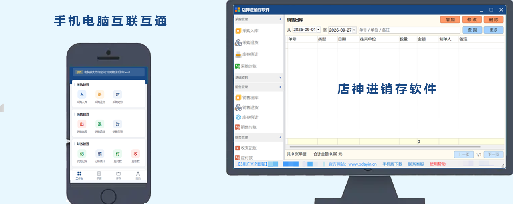Tap the green 付 应付款 icon on the phone
This screenshot has width=513, height=204.
[117, 154]
